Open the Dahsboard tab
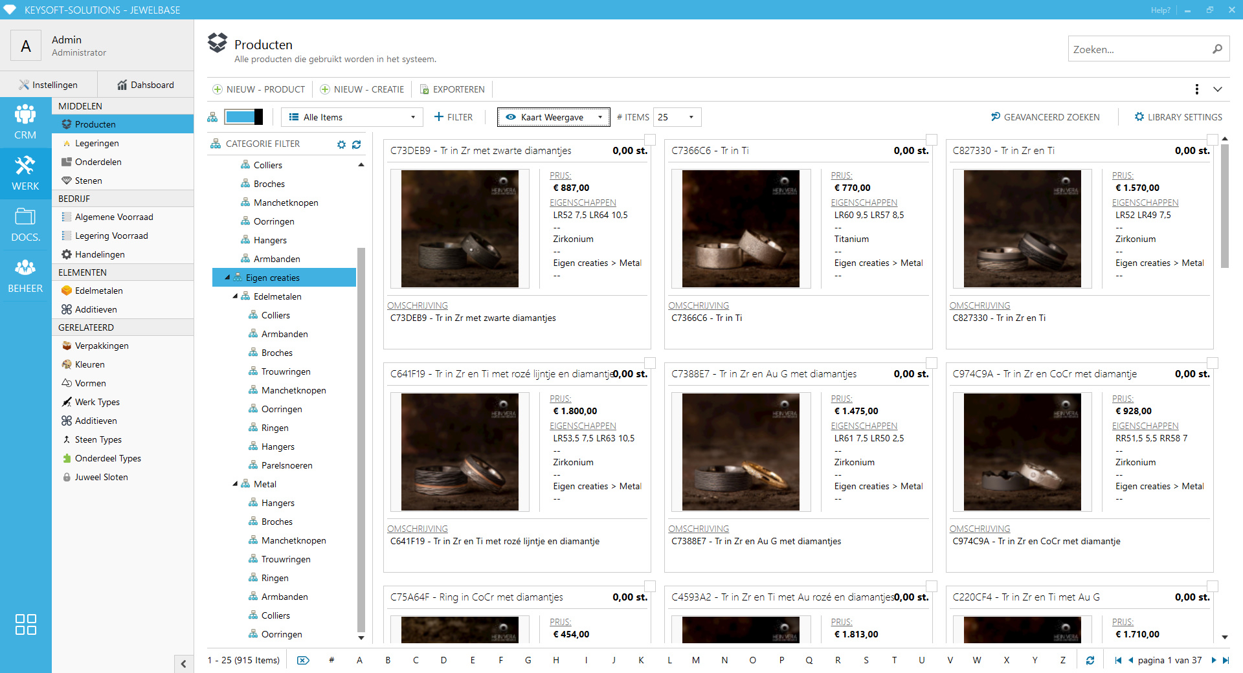 146,85
